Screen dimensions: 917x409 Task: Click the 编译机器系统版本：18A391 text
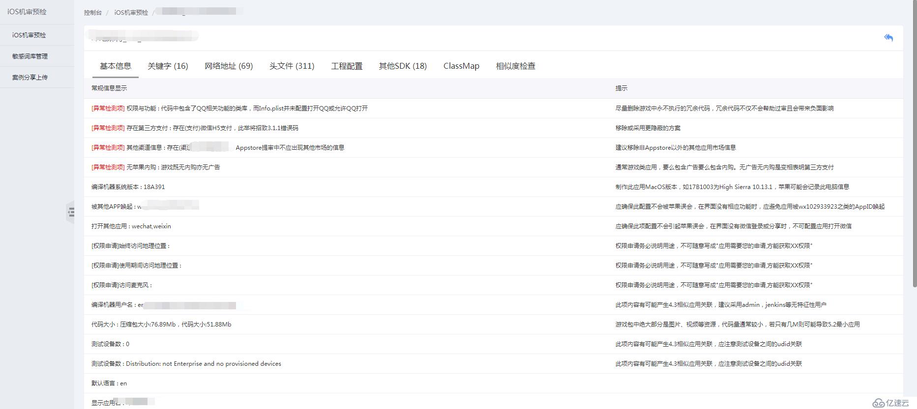[128, 187]
